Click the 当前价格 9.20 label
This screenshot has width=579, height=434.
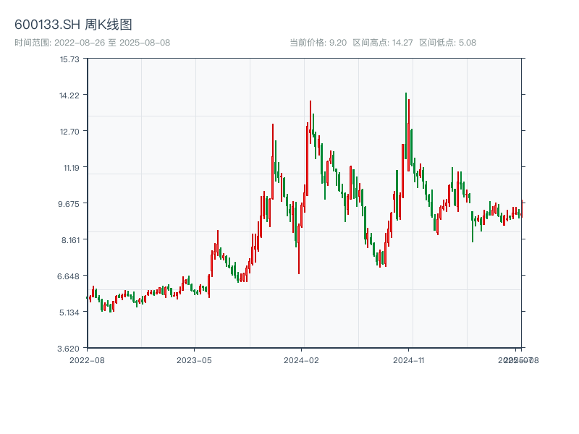click(318, 43)
